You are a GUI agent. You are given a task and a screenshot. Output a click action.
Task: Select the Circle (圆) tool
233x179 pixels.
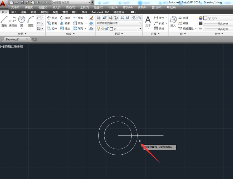pyautogui.click(x=21, y=22)
